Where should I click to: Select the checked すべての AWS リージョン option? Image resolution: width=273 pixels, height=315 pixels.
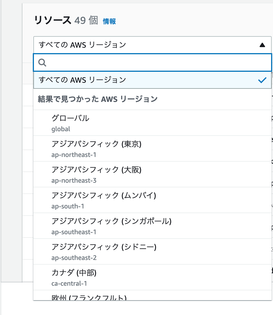[152, 80]
